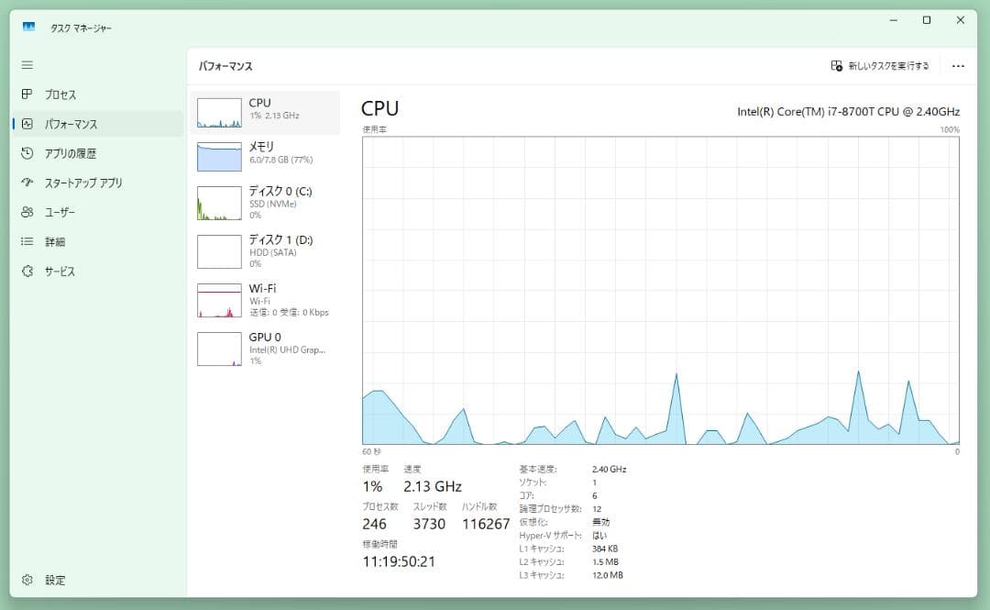Click the main CPU usage graph
990x610 pixels.
[660, 290]
